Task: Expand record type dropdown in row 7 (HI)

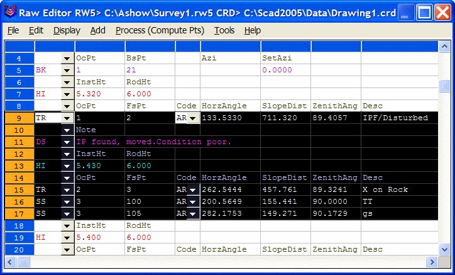Action: [67, 94]
